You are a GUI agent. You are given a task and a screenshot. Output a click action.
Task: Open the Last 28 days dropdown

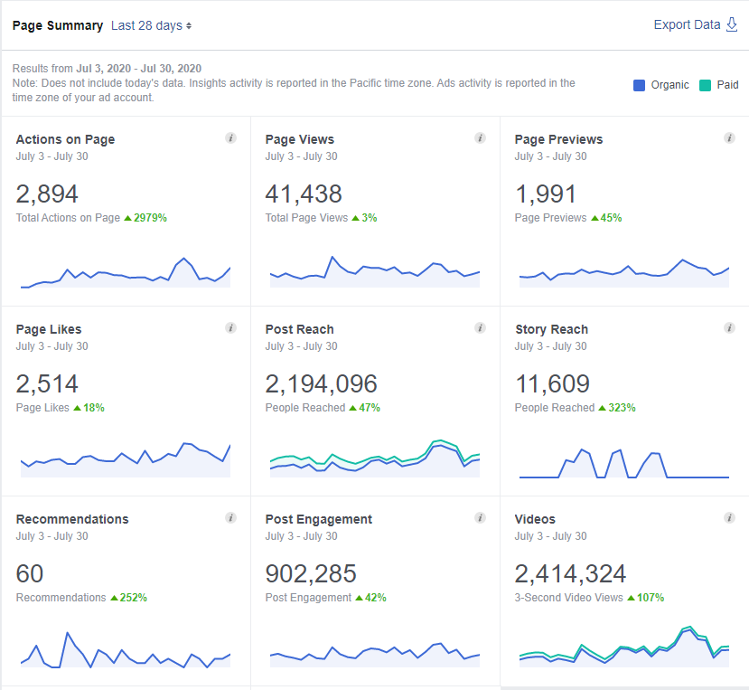pos(151,25)
